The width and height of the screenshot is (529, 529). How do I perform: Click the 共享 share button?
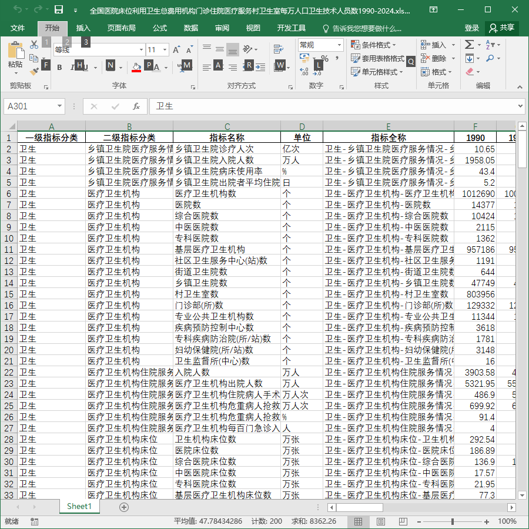(x=502, y=28)
